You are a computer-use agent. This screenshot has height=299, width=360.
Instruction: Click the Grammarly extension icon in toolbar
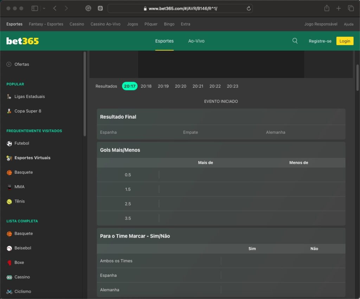pyautogui.click(x=88, y=8)
